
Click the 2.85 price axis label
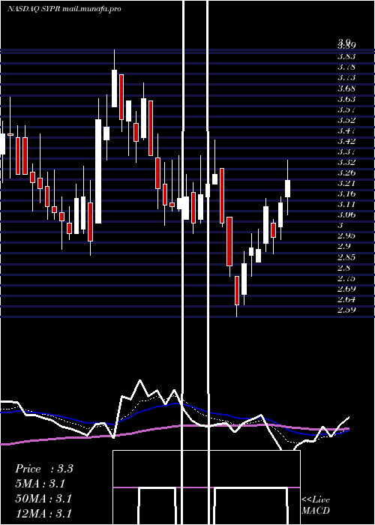(x=346, y=257)
